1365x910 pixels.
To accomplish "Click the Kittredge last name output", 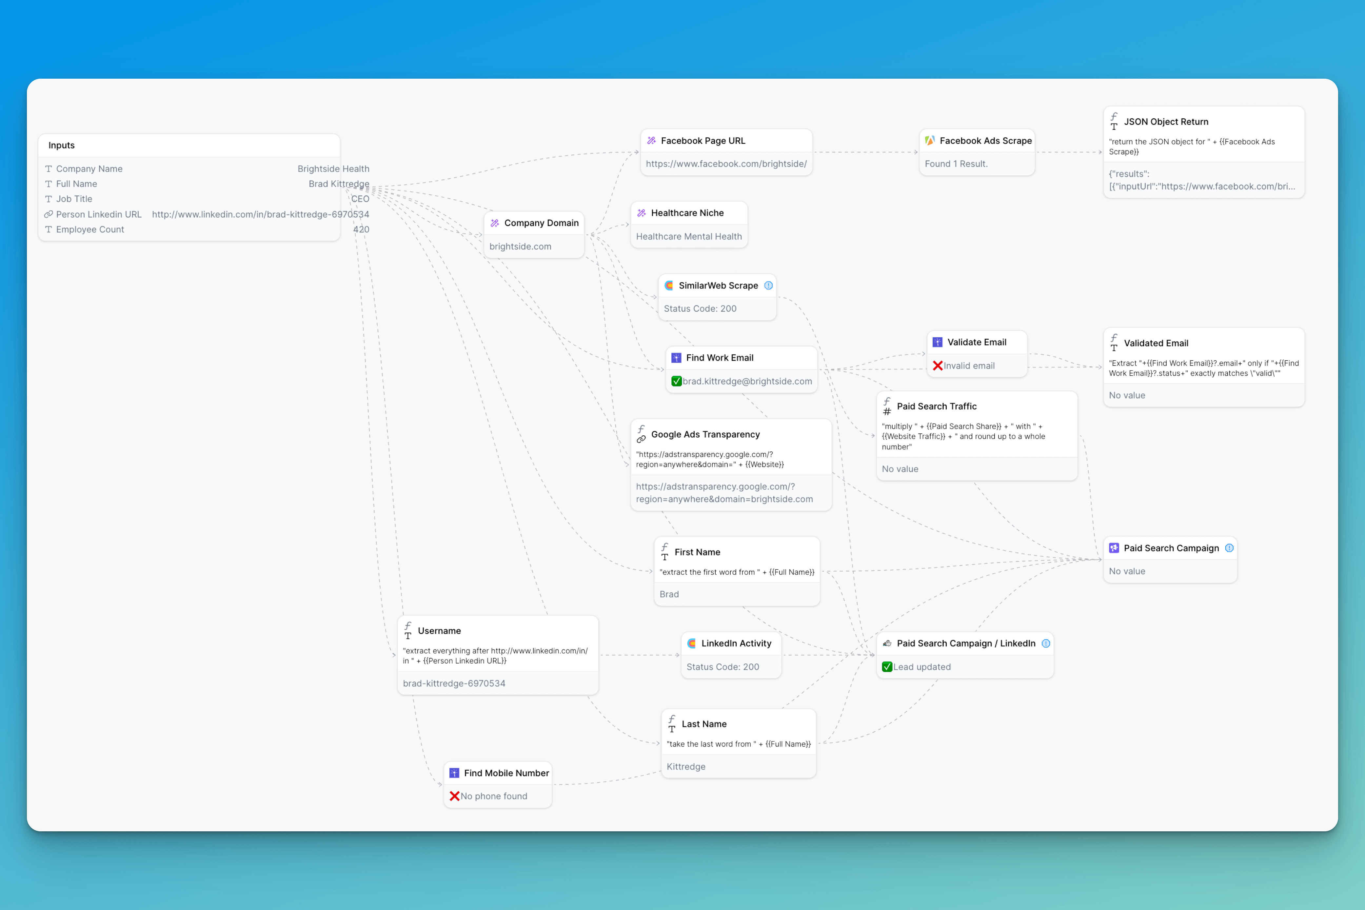I will click(x=686, y=767).
